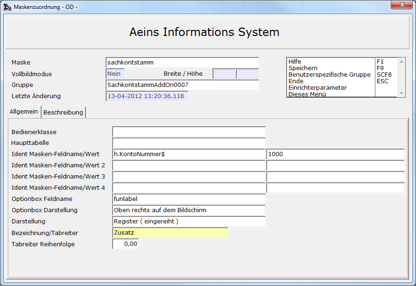Toggle the Vollbildmodus Nein field
The height and width of the screenshot is (286, 416).
[115, 74]
